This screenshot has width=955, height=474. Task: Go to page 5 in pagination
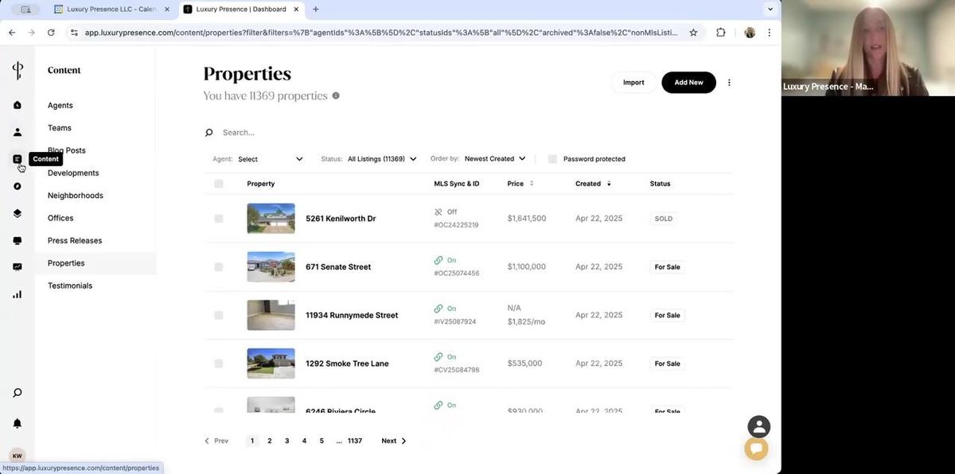tap(322, 441)
